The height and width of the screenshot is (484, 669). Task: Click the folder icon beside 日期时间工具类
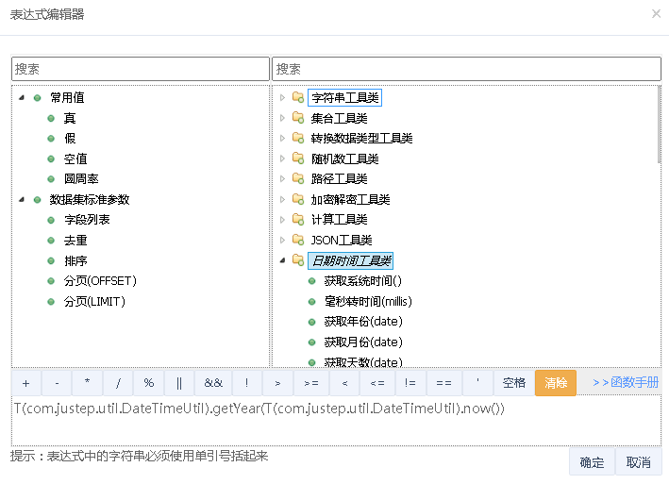(x=298, y=260)
